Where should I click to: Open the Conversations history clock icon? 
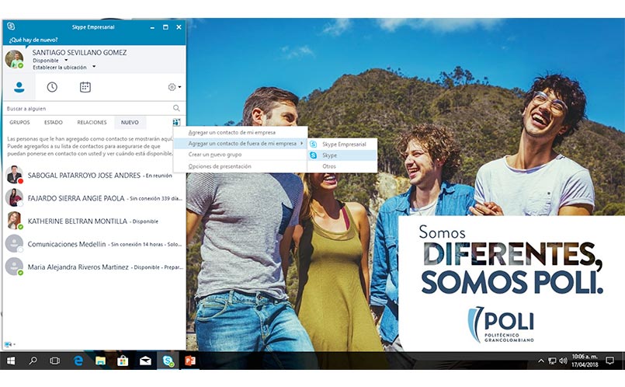pos(52,87)
